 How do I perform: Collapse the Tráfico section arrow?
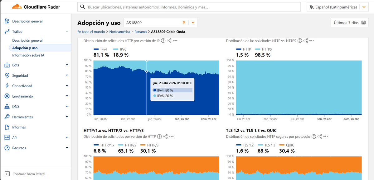coord(67,31)
